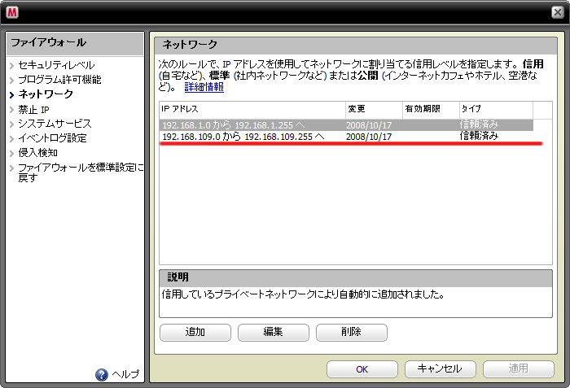Screen dimensions: 570x388
Task: Open the 詳細情報 link
Action: pyautogui.click(x=204, y=87)
